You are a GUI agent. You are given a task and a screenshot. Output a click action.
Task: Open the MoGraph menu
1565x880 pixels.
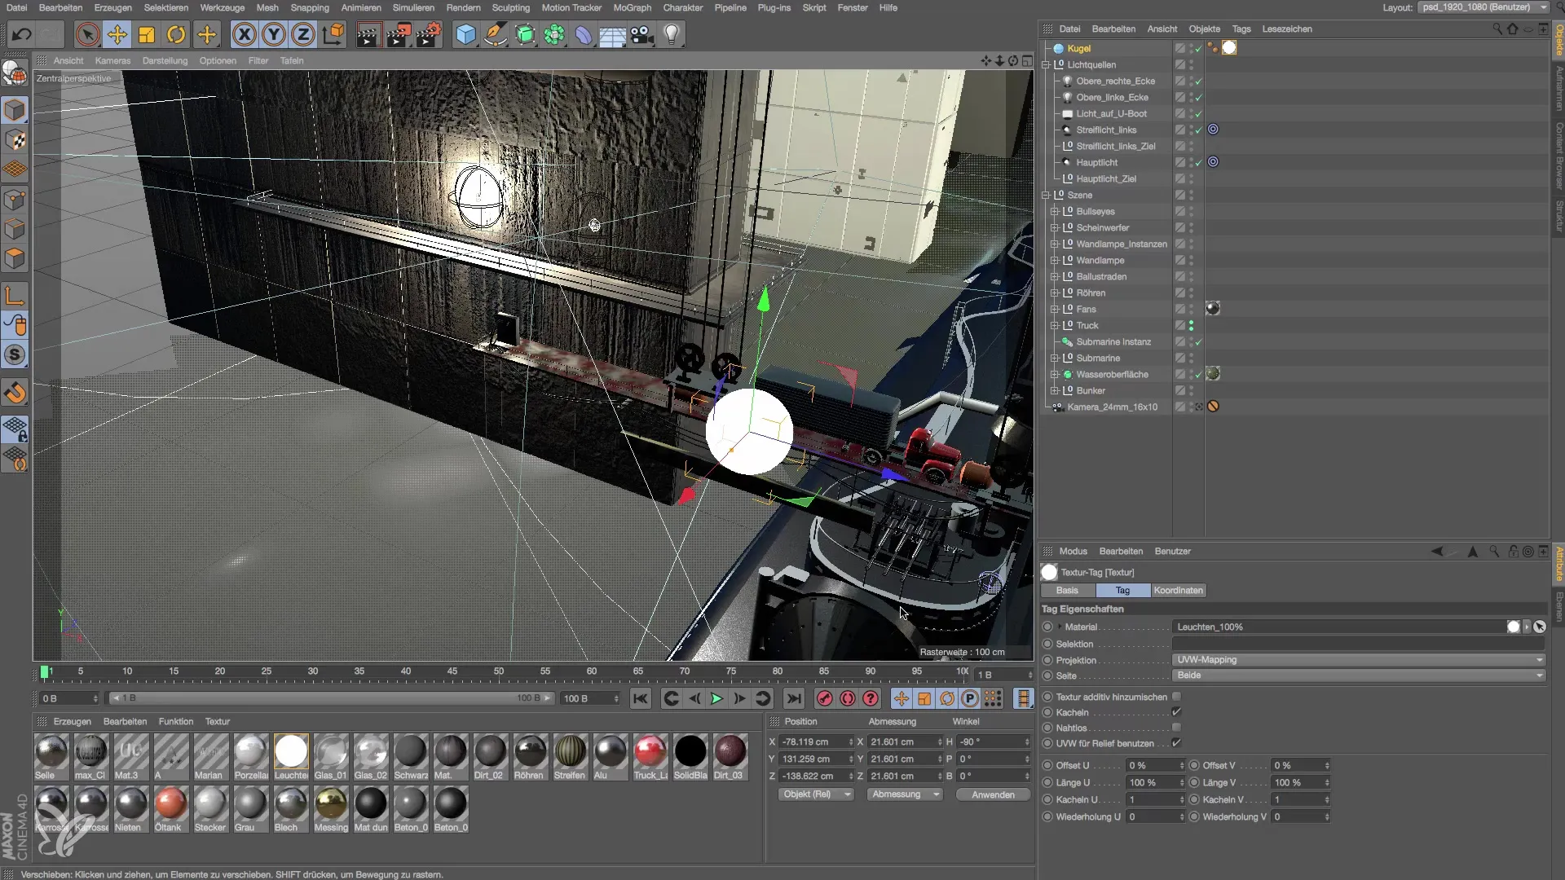pos(632,7)
